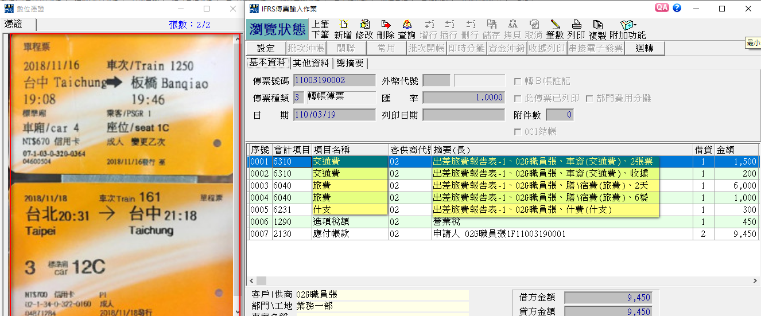Click the 設定 button
Screen dimensions: 761x316
[266, 48]
